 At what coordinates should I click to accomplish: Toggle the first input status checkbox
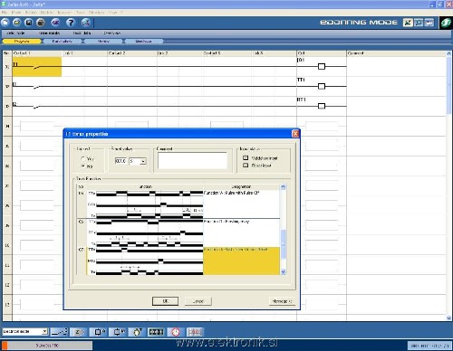click(x=246, y=157)
